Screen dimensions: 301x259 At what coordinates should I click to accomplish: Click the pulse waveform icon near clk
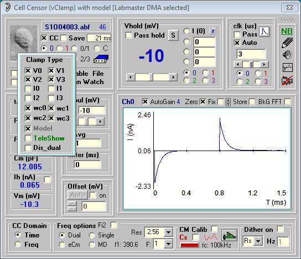tap(264, 32)
